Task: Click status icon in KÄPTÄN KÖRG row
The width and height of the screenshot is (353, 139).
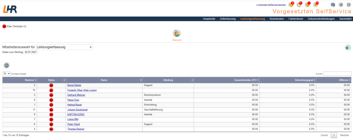Action: 51,115
